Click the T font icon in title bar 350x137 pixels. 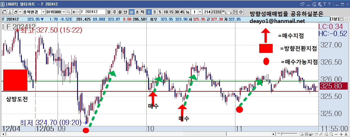(324, 4)
